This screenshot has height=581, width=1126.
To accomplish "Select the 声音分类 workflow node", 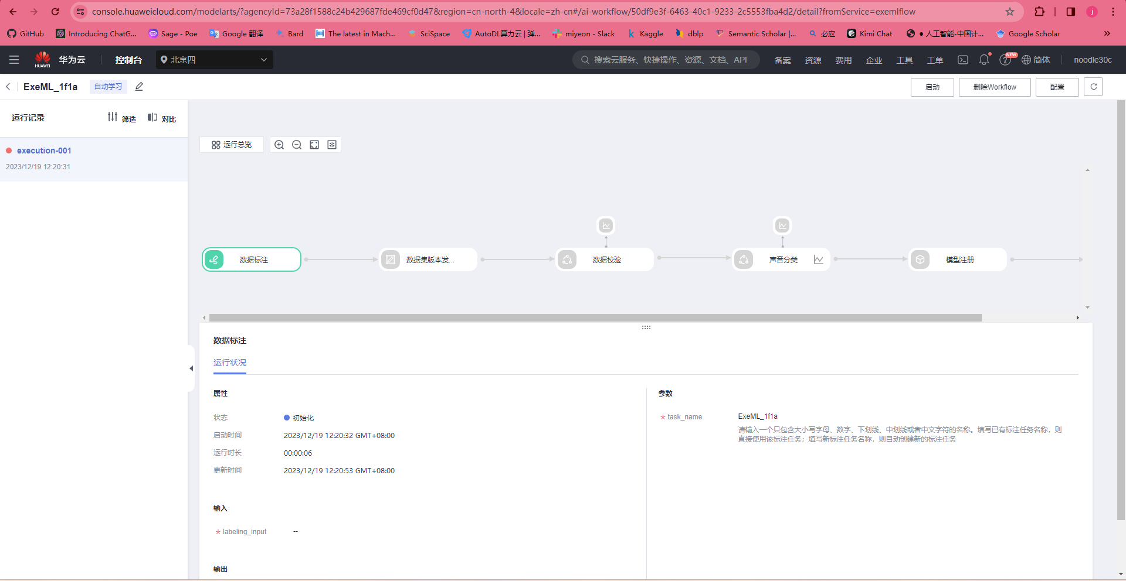I will pos(781,259).
